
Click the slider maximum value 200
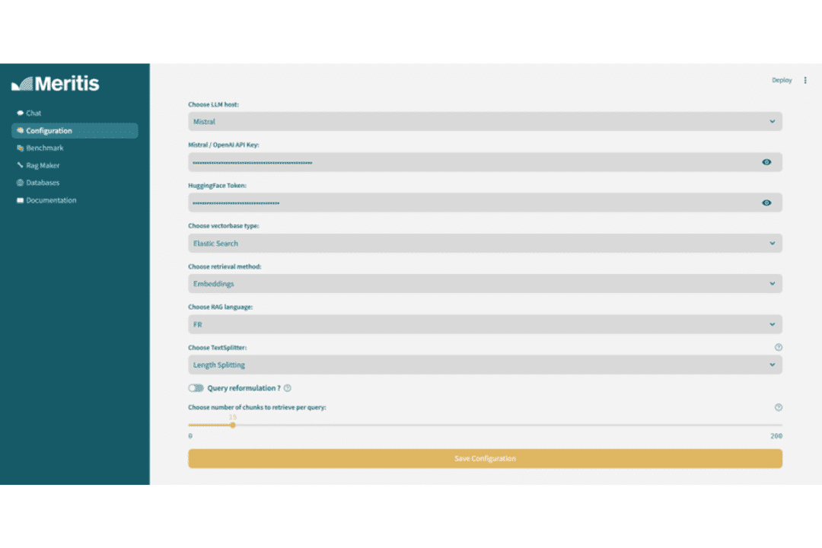(776, 436)
